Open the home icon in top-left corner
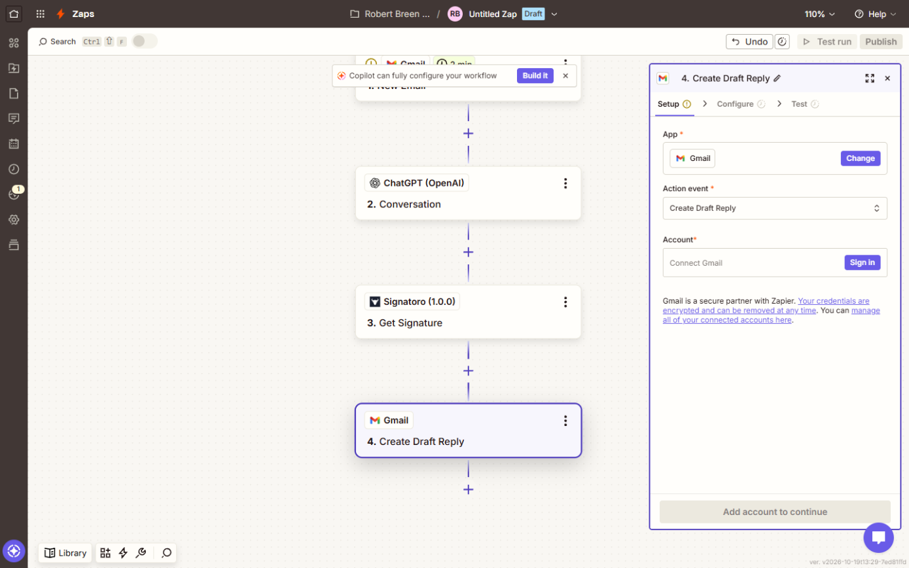909x568 pixels. 14,14
